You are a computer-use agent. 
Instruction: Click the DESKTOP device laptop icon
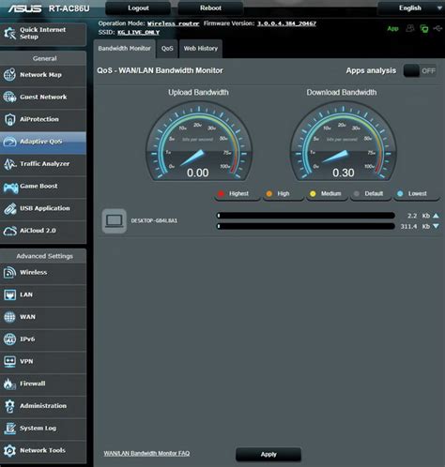pos(115,221)
